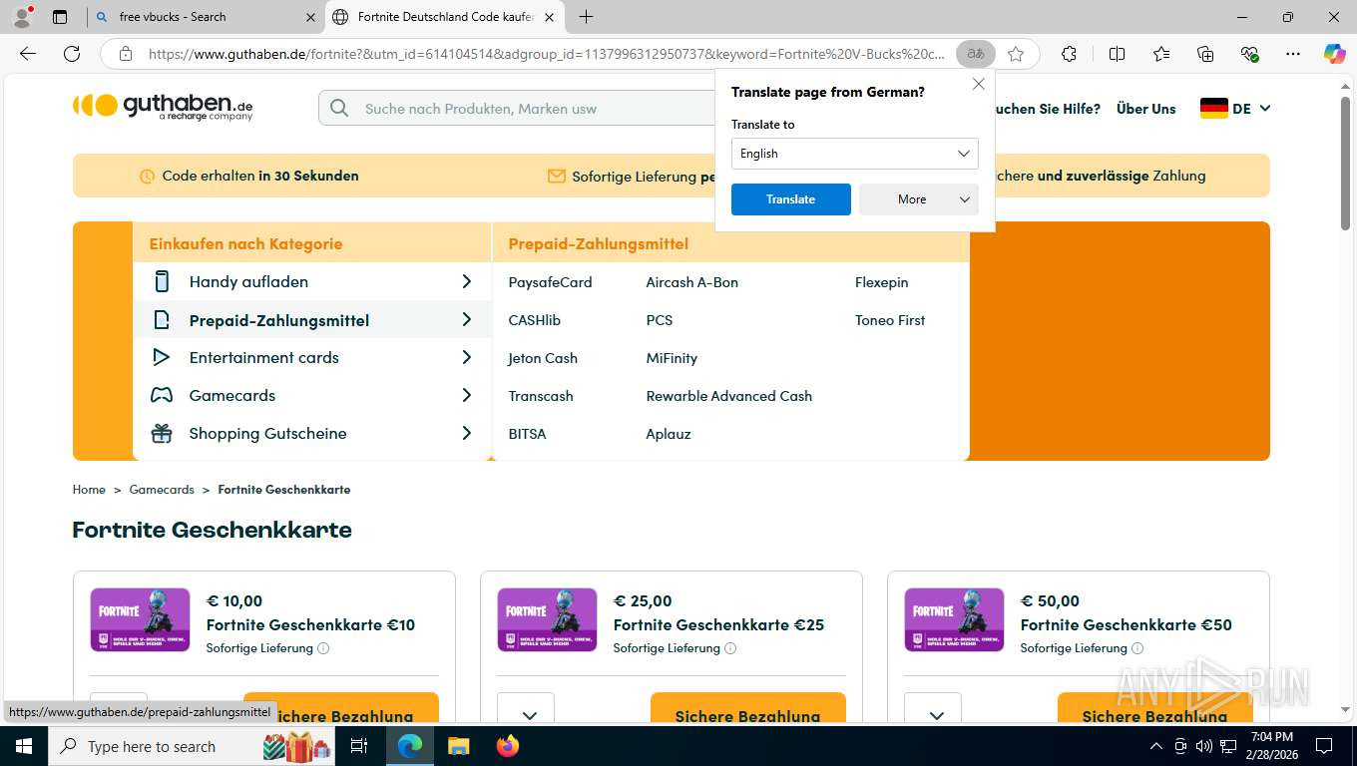The height and width of the screenshot is (766, 1357).
Task: Click Sichere Bezahlung on €50 card
Action: (1155, 709)
